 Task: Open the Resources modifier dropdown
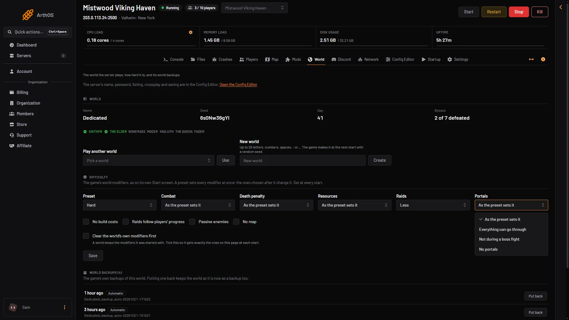[x=354, y=205]
